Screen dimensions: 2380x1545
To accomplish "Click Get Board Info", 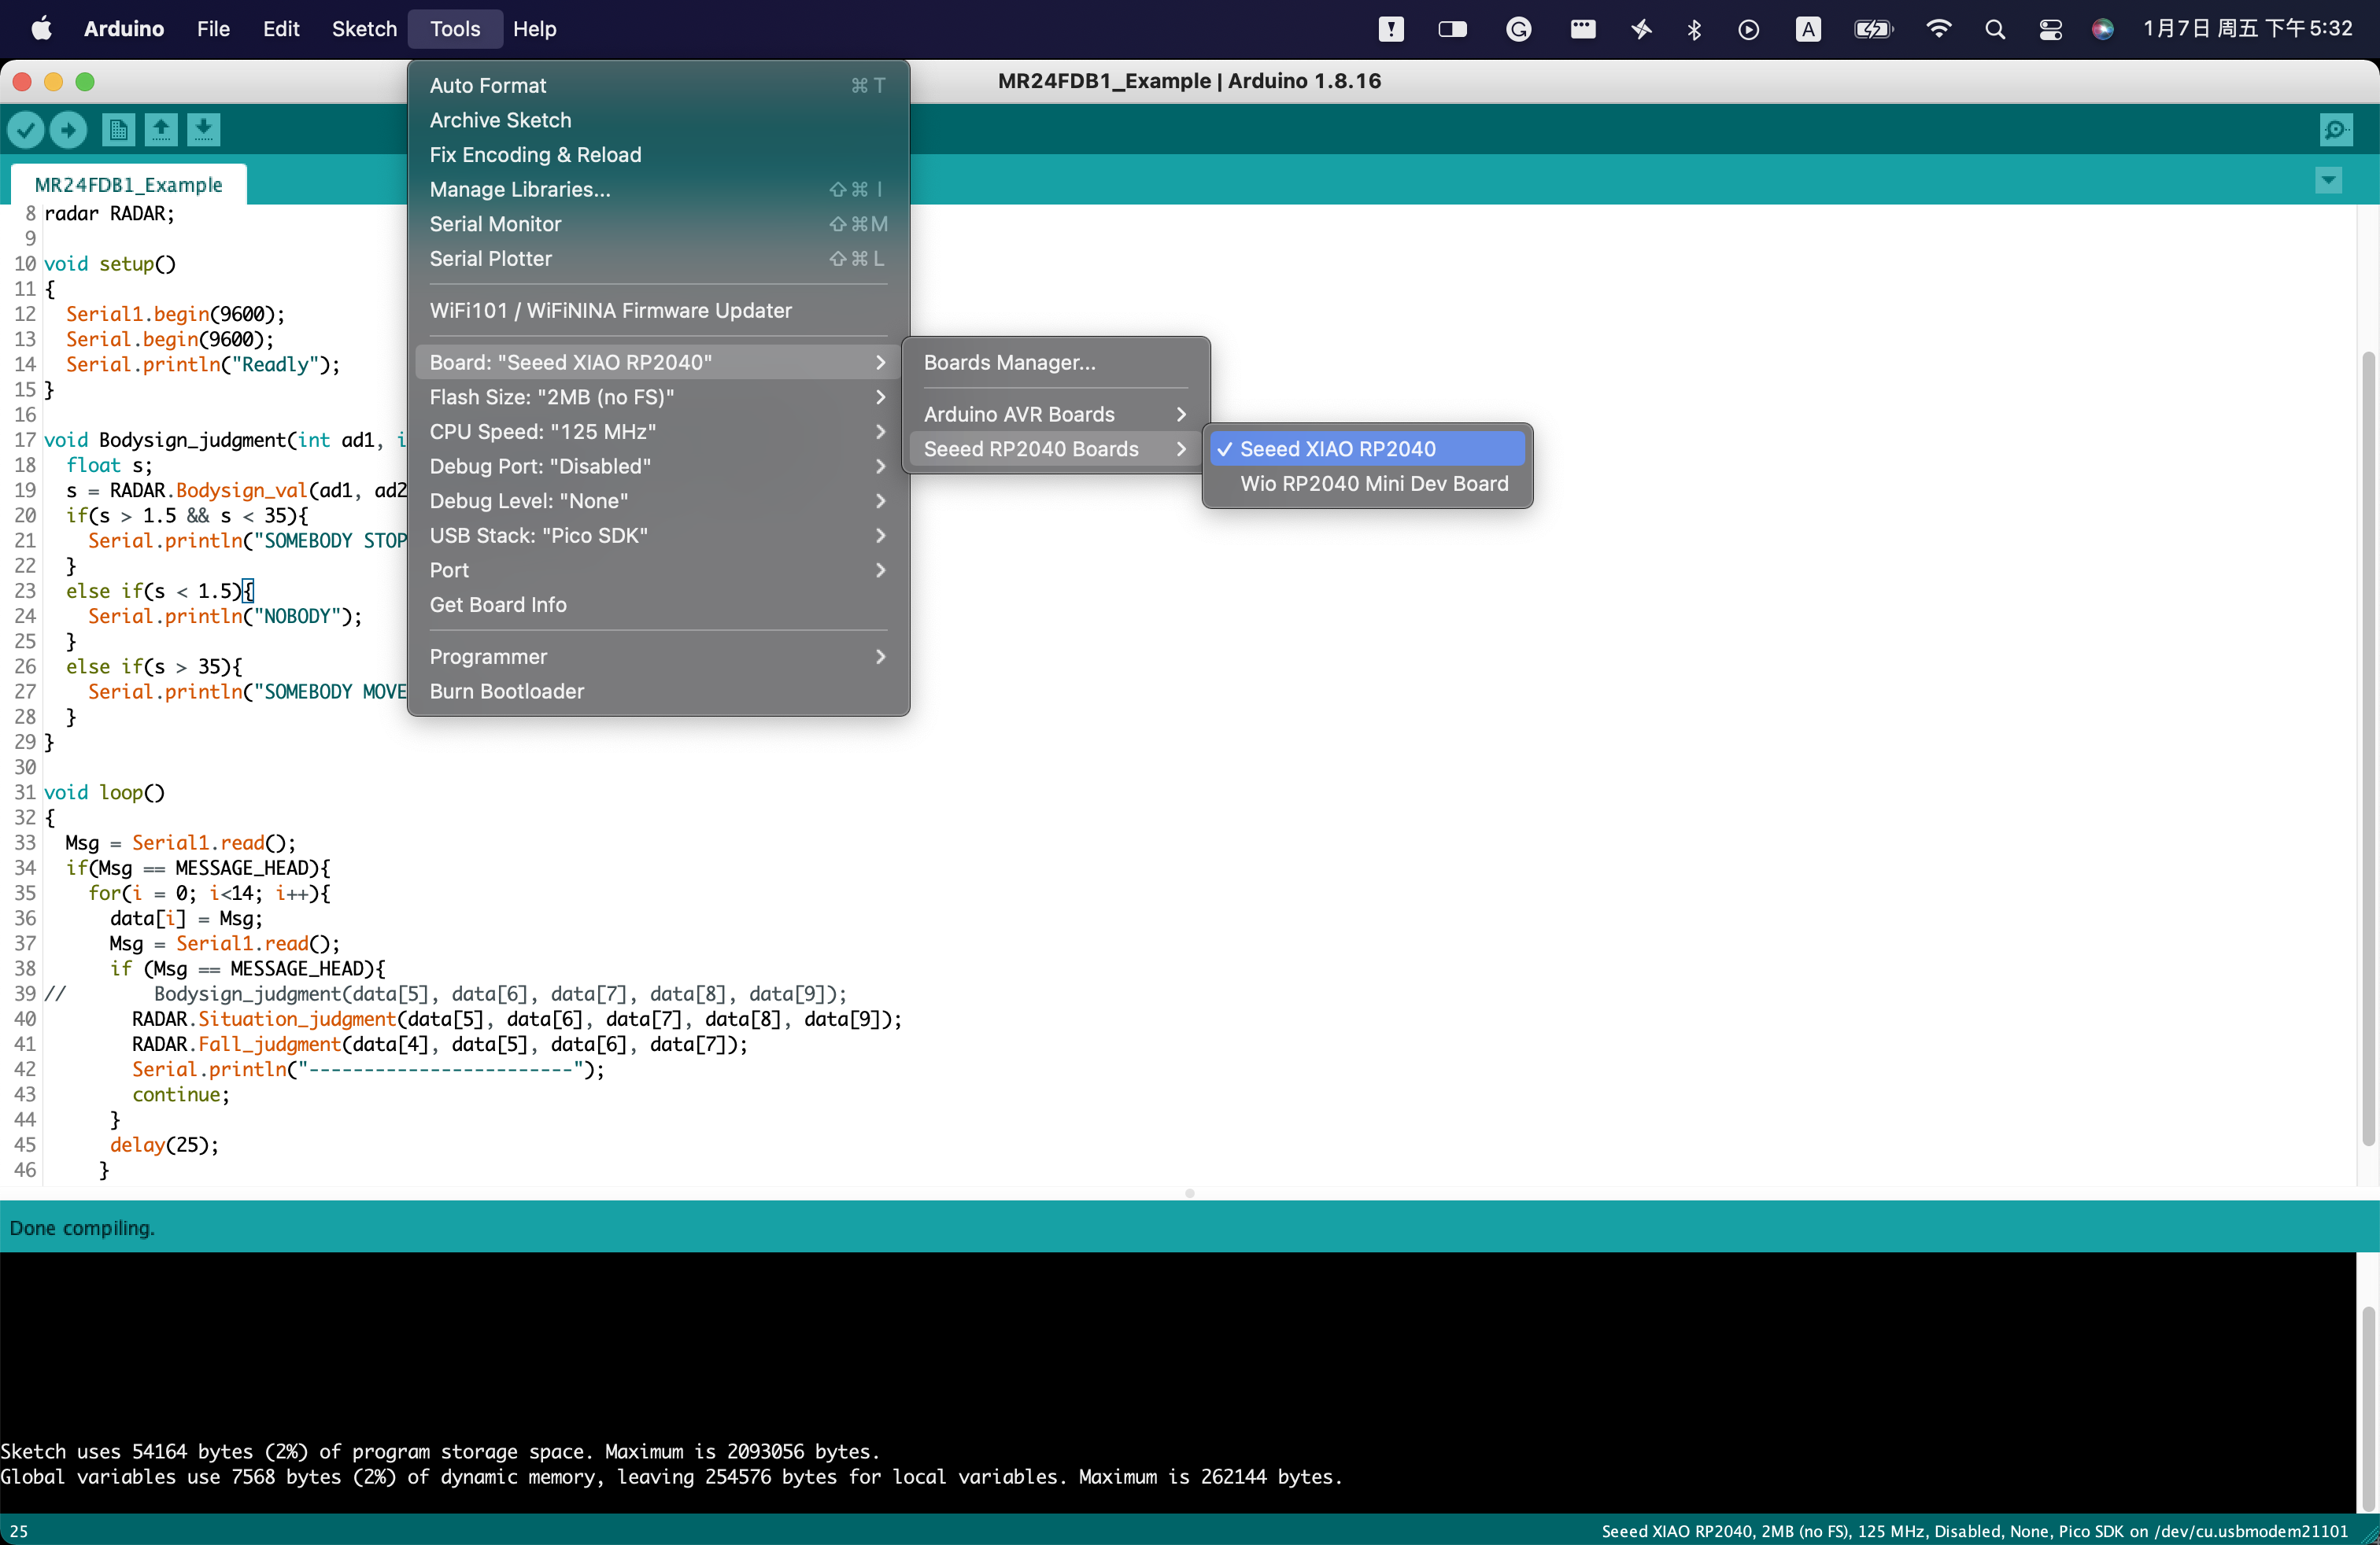I will click(497, 605).
